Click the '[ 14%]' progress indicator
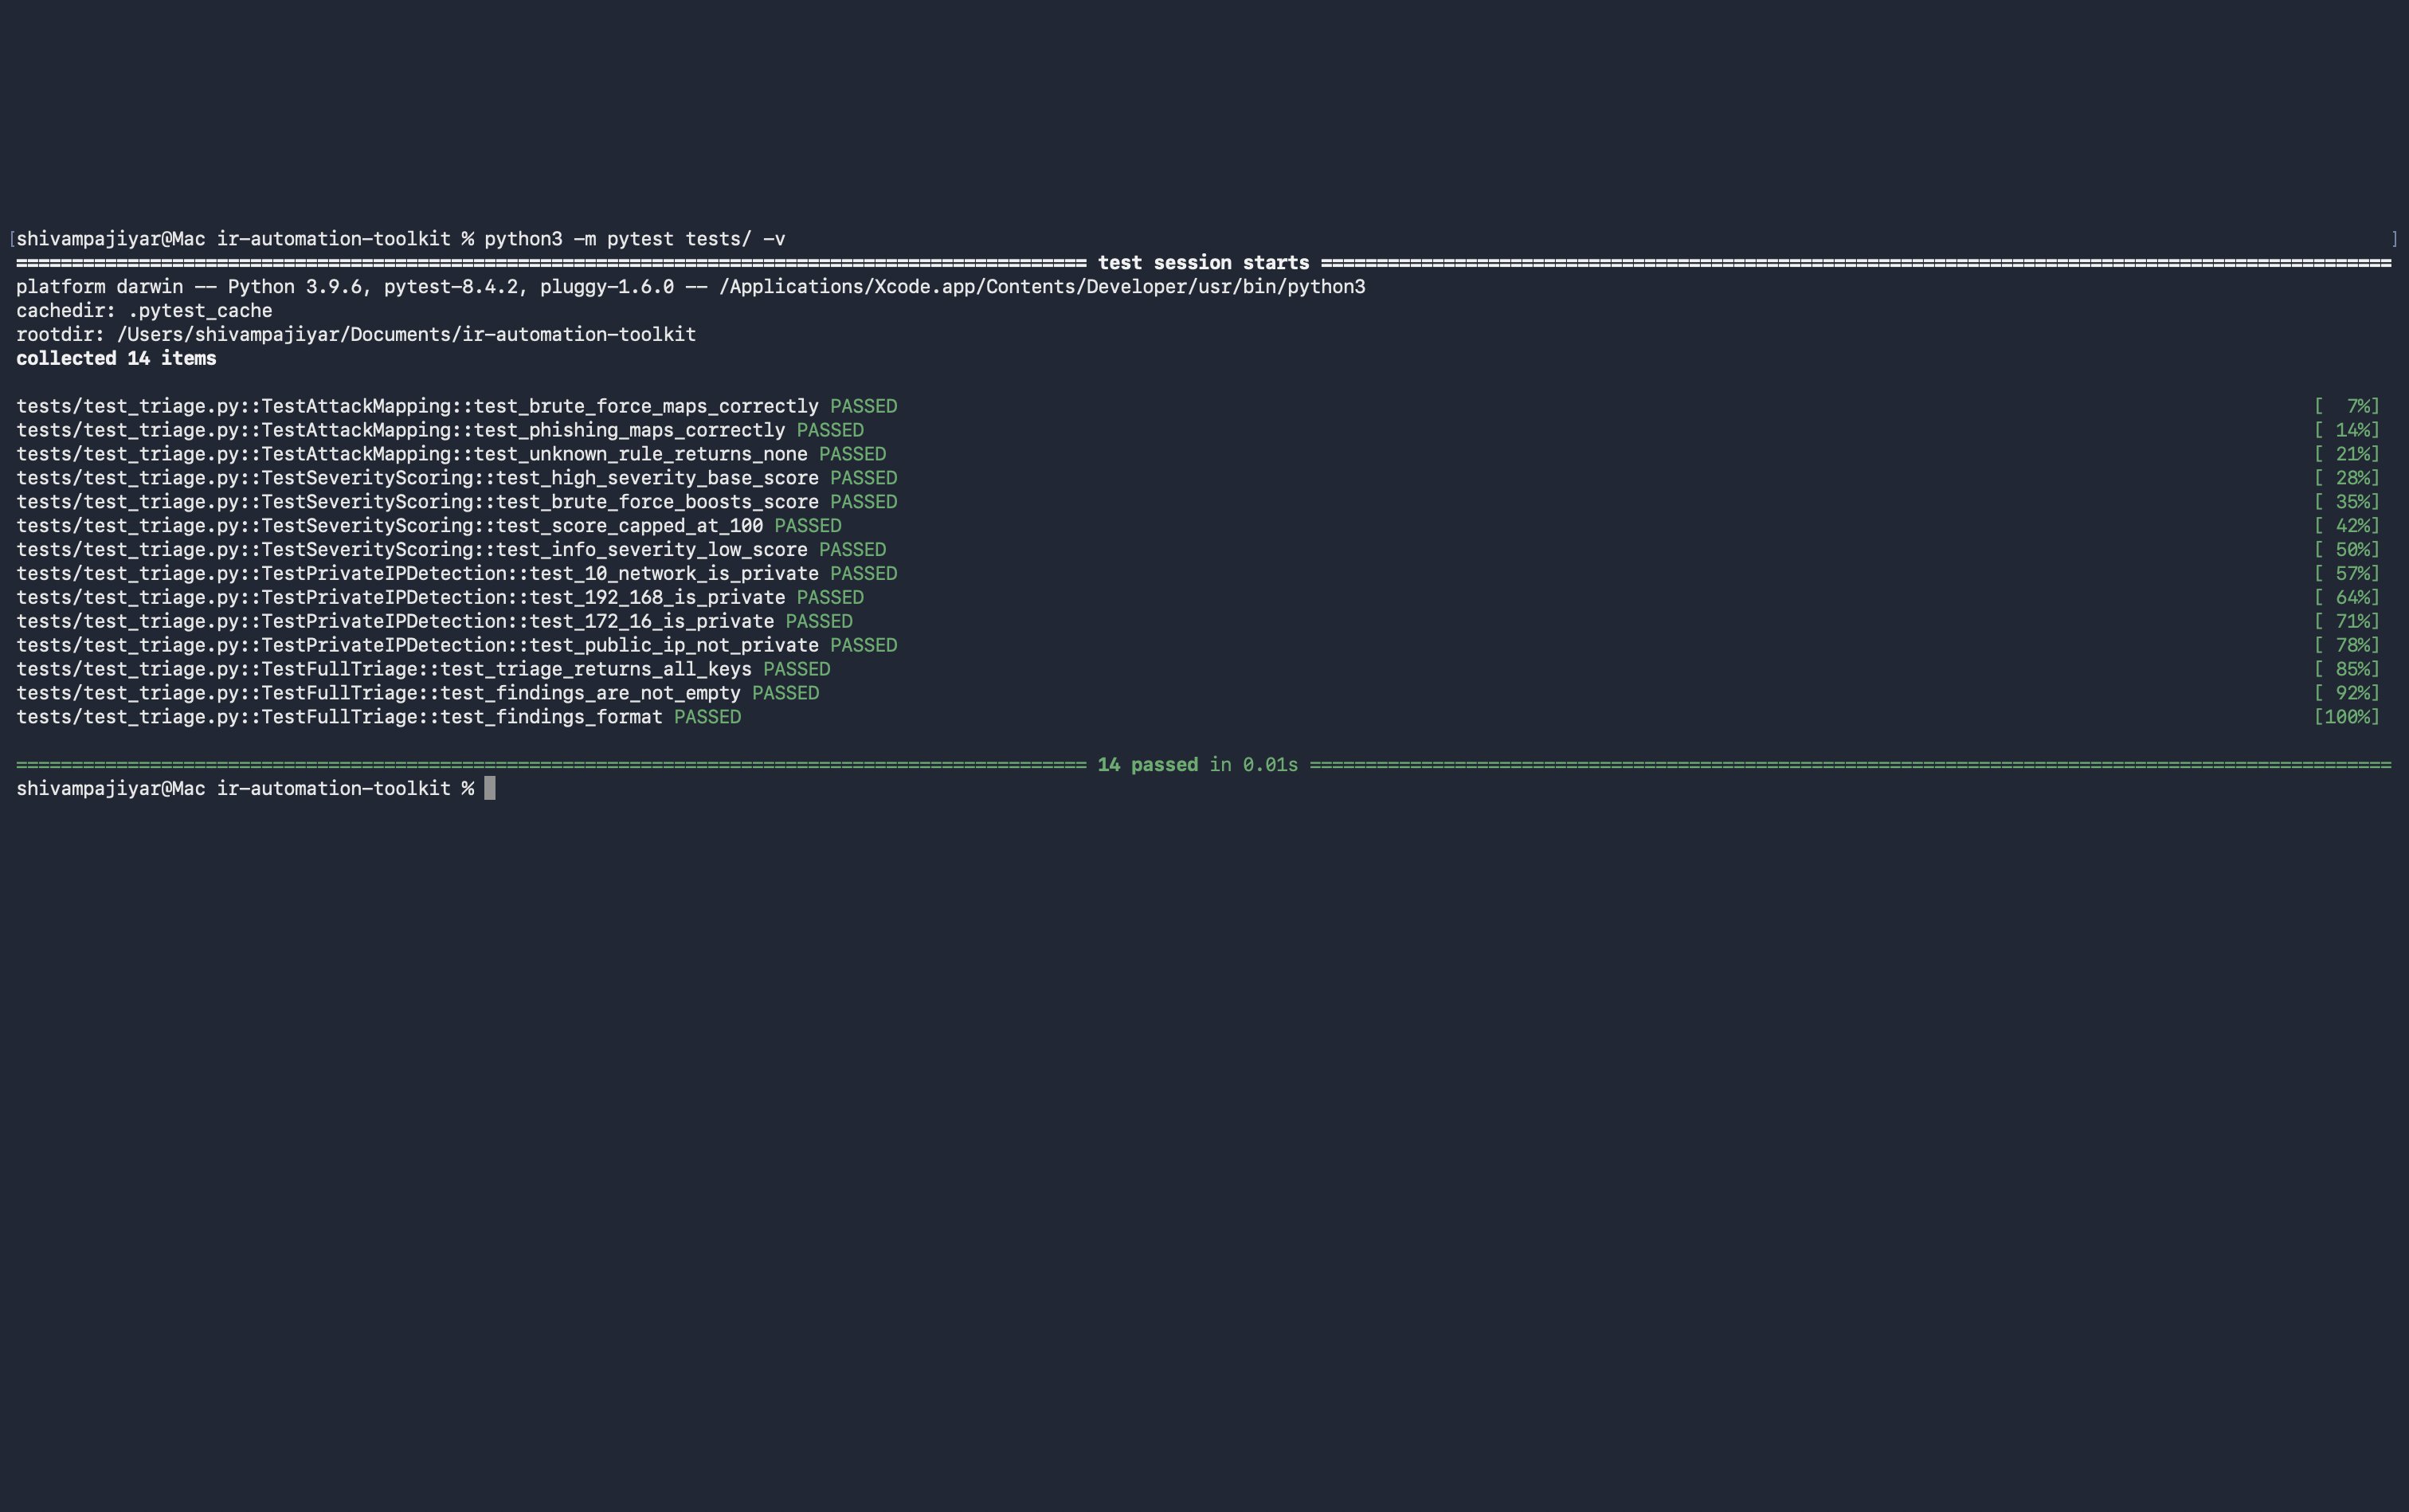 tap(2347, 430)
